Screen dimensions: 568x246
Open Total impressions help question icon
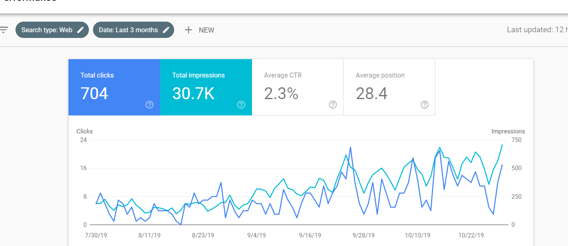coord(241,105)
